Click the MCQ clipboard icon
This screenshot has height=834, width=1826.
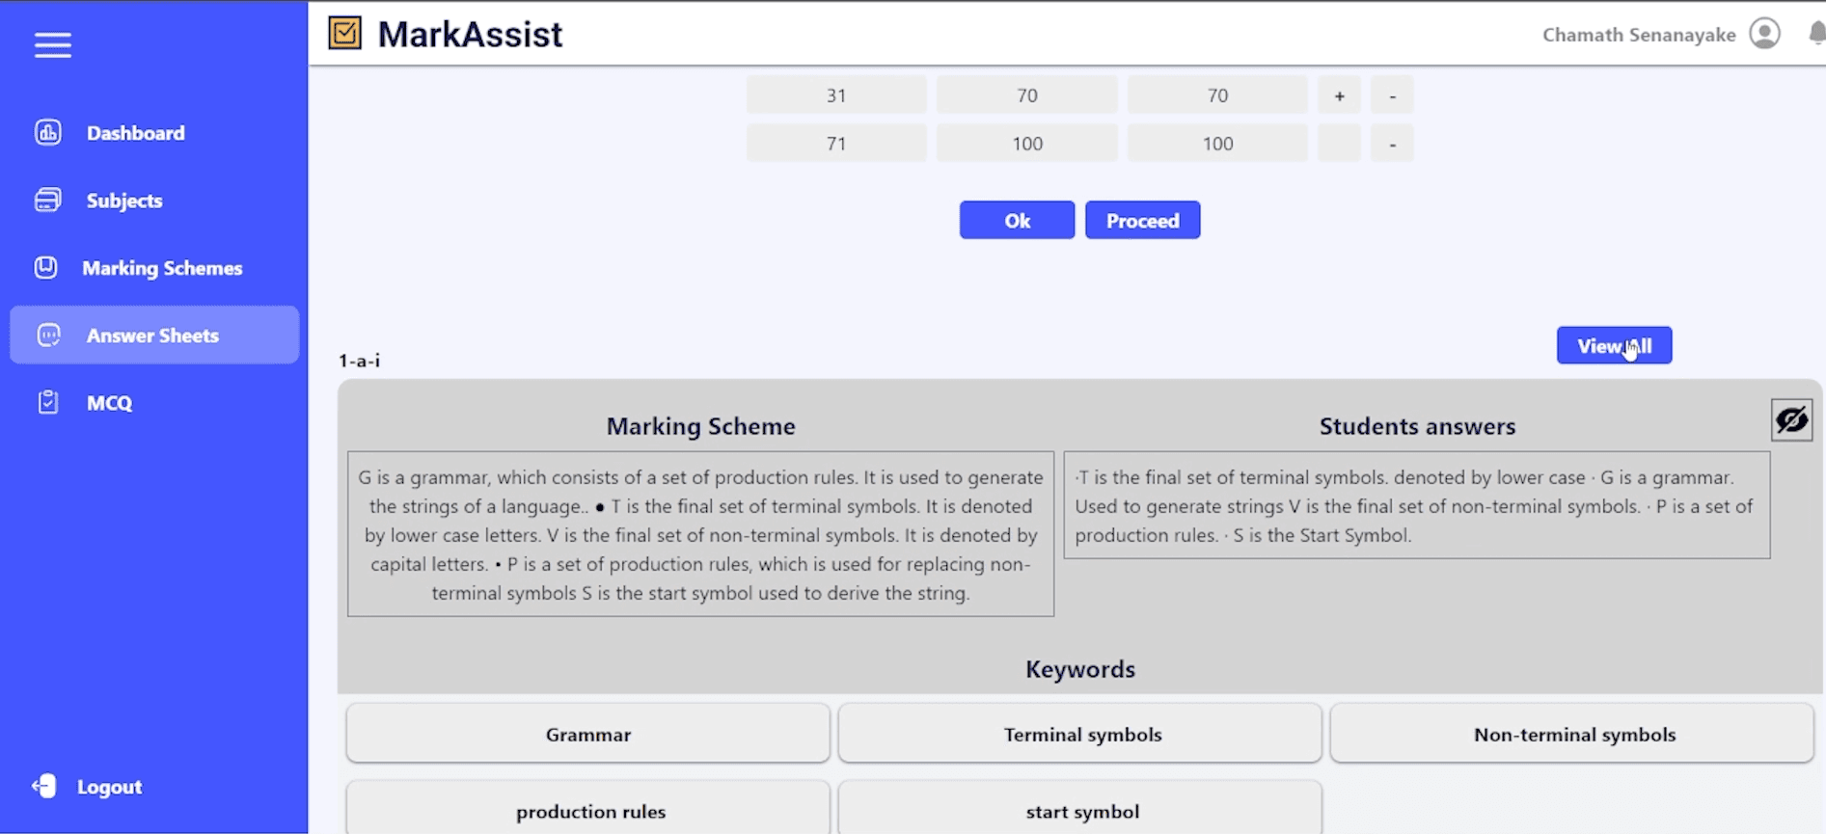pos(48,402)
